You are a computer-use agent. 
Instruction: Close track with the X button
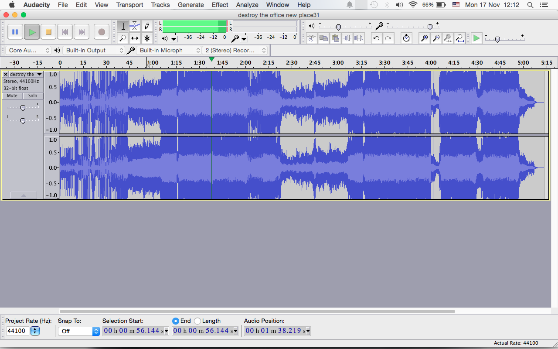click(6, 74)
